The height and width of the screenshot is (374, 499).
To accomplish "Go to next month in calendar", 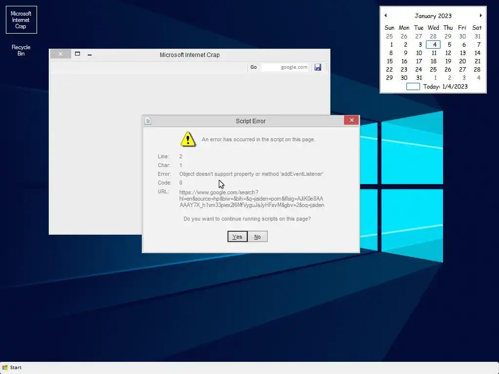I will (480, 15).
